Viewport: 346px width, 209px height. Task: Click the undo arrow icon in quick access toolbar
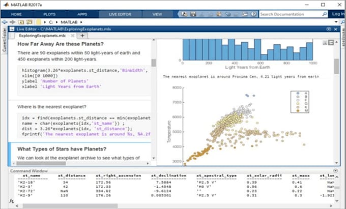[227, 14]
